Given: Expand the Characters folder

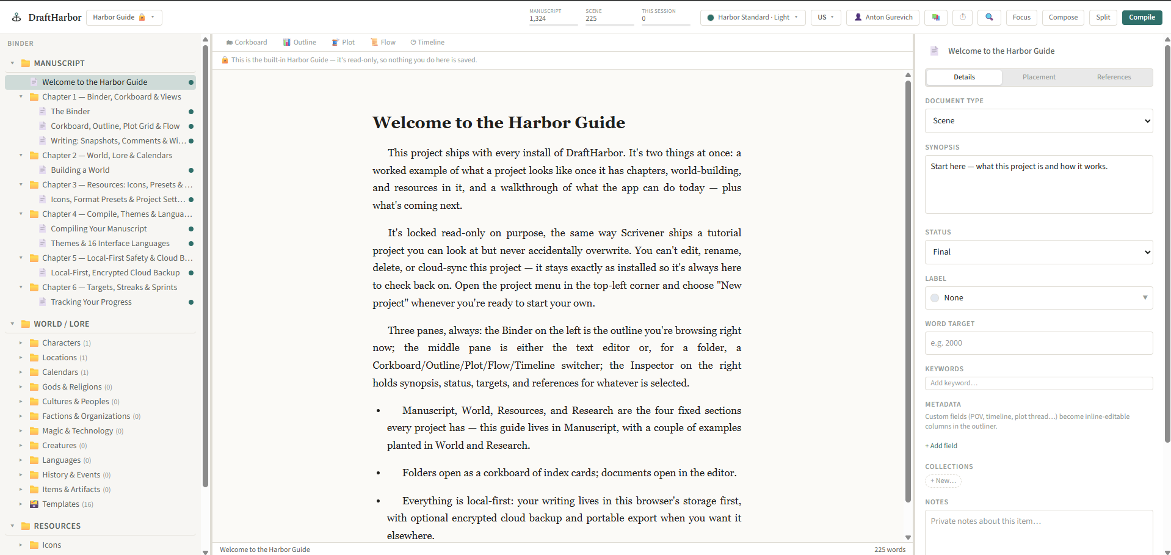Looking at the screenshot, I should pos(21,343).
